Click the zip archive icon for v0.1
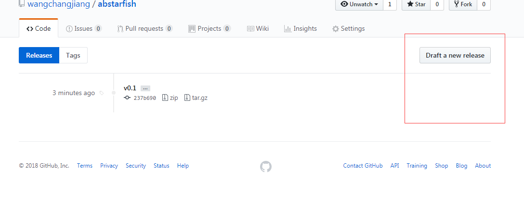This screenshot has height=207, width=524. pyautogui.click(x=165, y=97)
